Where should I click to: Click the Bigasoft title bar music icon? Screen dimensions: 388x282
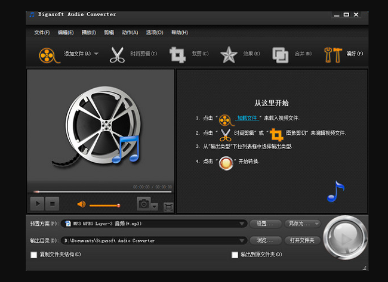coord(32,14)
